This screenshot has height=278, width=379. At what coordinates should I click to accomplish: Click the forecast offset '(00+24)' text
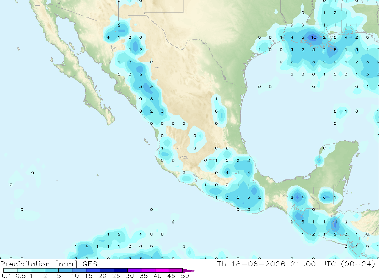(358, 264)
